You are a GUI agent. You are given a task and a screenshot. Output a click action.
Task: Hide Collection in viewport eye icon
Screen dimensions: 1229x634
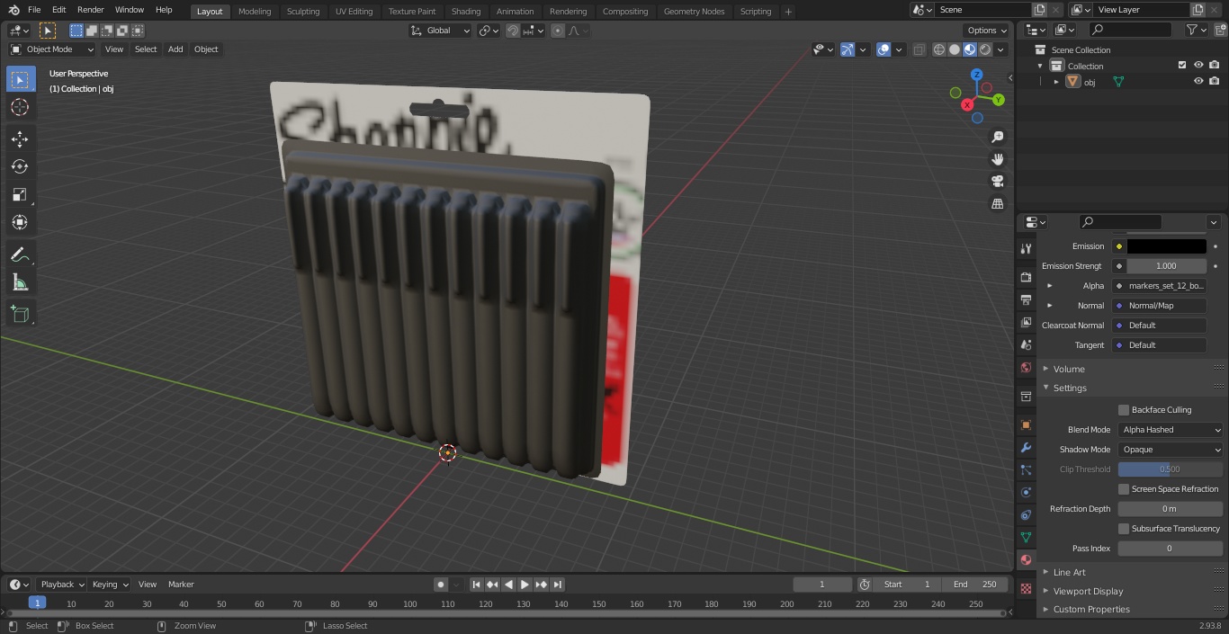coord(1198,66)
